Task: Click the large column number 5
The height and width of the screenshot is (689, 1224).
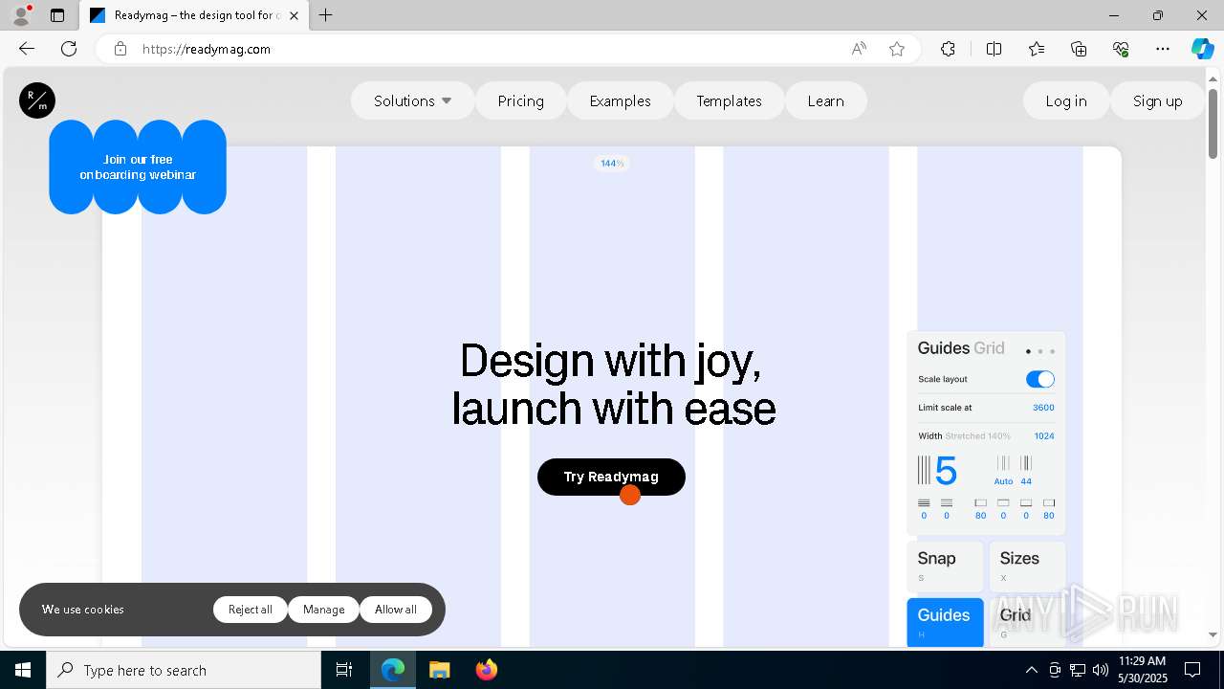Action: click(x=946, y=471)
